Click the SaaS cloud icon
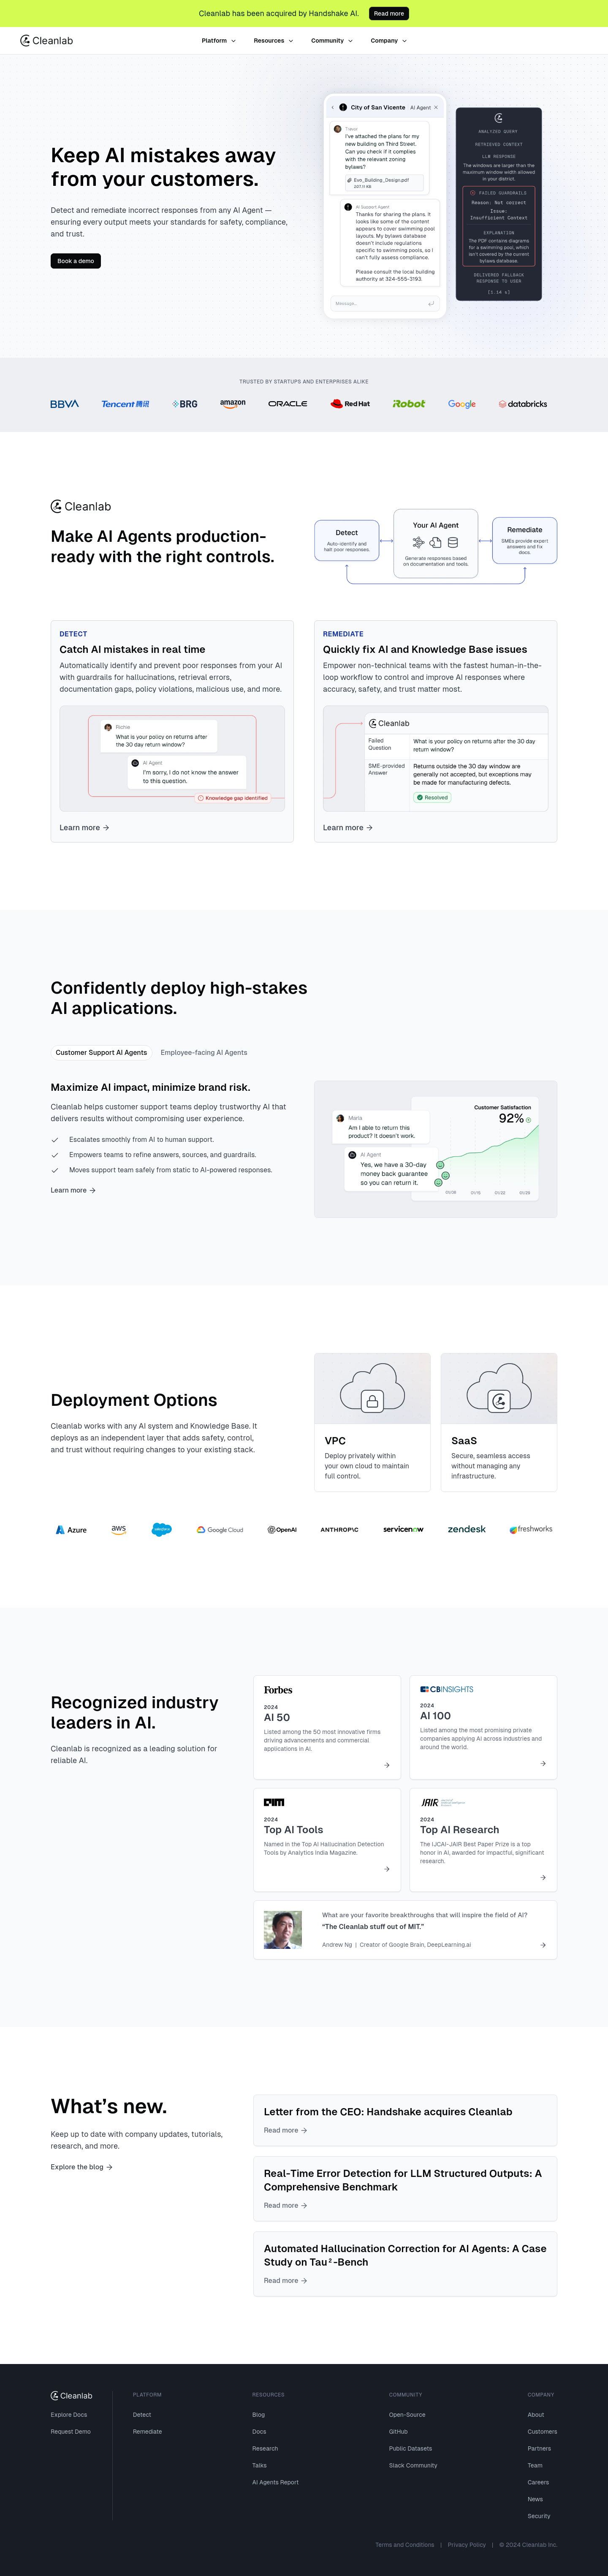The image size is (608, 2576). coord(499,1388)
